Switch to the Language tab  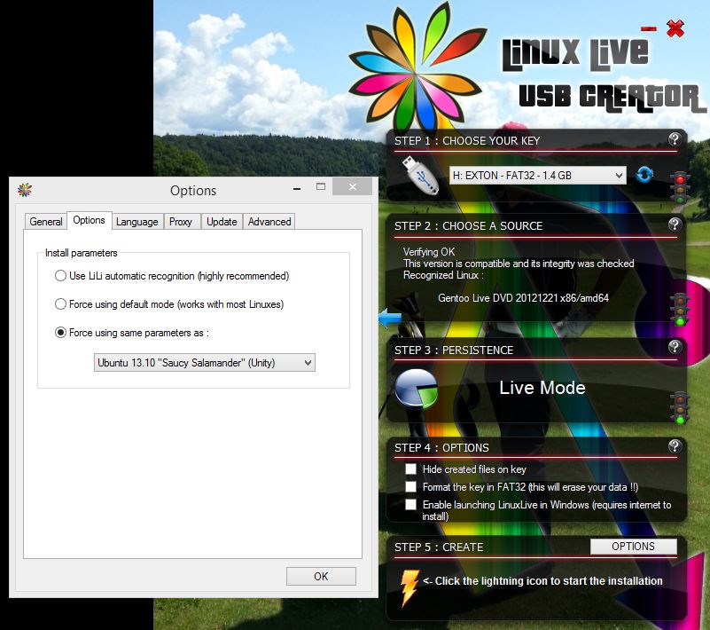pyautogui.click(x=137, y=222)
